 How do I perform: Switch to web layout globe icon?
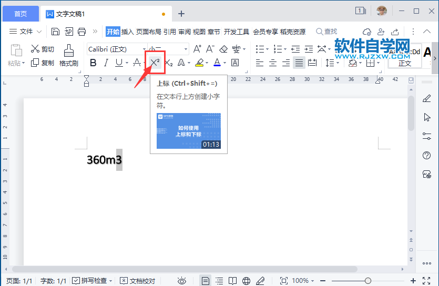[x=247, y=281]
